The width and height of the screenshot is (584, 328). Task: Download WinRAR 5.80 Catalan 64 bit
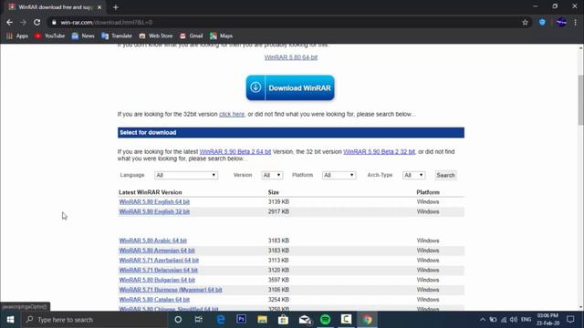point(154,300)
